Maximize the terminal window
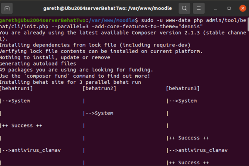Viewport: 249px width, 166px height. [x=229, y=8]
